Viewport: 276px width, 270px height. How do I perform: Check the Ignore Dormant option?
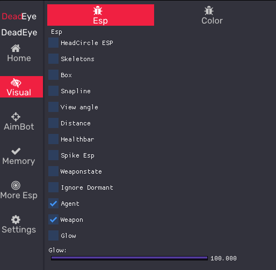click(53, 187)
